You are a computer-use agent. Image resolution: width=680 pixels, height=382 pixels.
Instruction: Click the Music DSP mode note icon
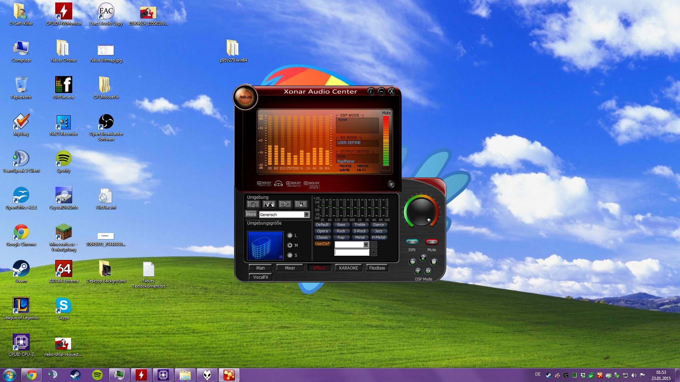point(423,257)
